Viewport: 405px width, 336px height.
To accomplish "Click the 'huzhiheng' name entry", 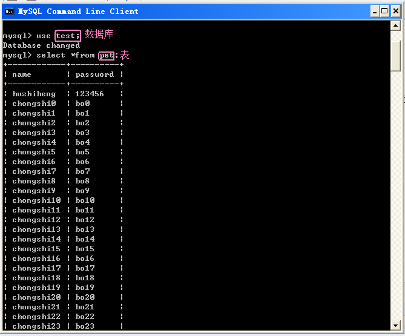I will [x=34, y=94].
